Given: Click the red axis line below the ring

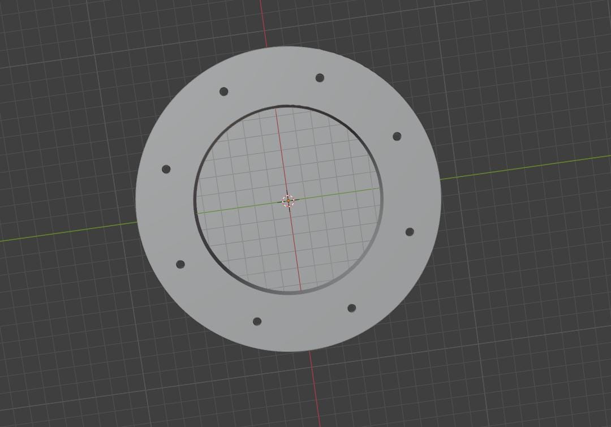Looking at the screenshot, I should point(315,389).
